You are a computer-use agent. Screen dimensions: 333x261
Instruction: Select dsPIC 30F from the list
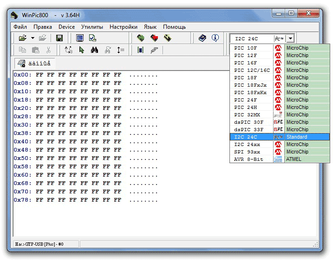280,122
